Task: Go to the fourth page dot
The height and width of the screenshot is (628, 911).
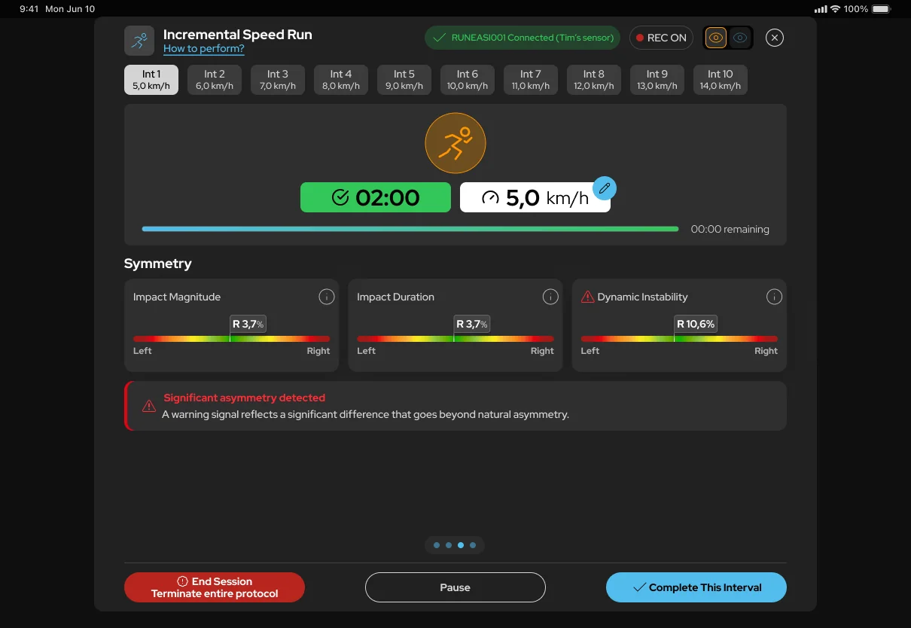Action: 473,545
